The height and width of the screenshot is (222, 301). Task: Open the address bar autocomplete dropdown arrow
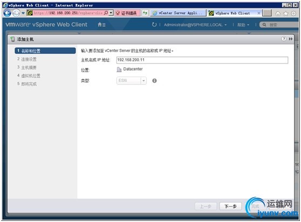coord(111,13)
